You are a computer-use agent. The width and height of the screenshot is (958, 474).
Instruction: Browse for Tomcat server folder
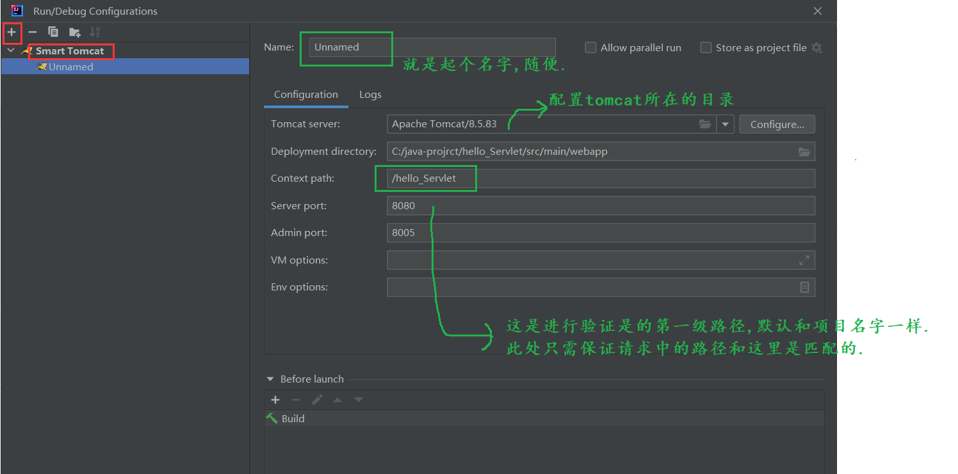705,124
